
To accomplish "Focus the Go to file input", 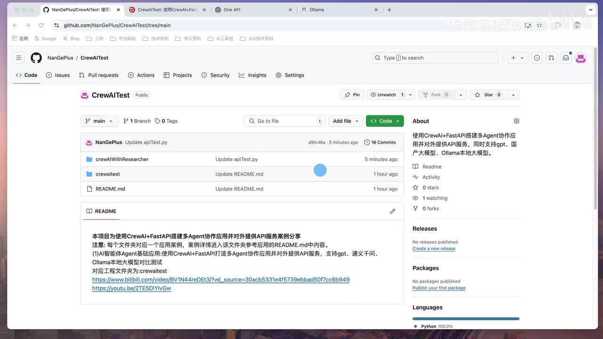I will tap(285, 121).
